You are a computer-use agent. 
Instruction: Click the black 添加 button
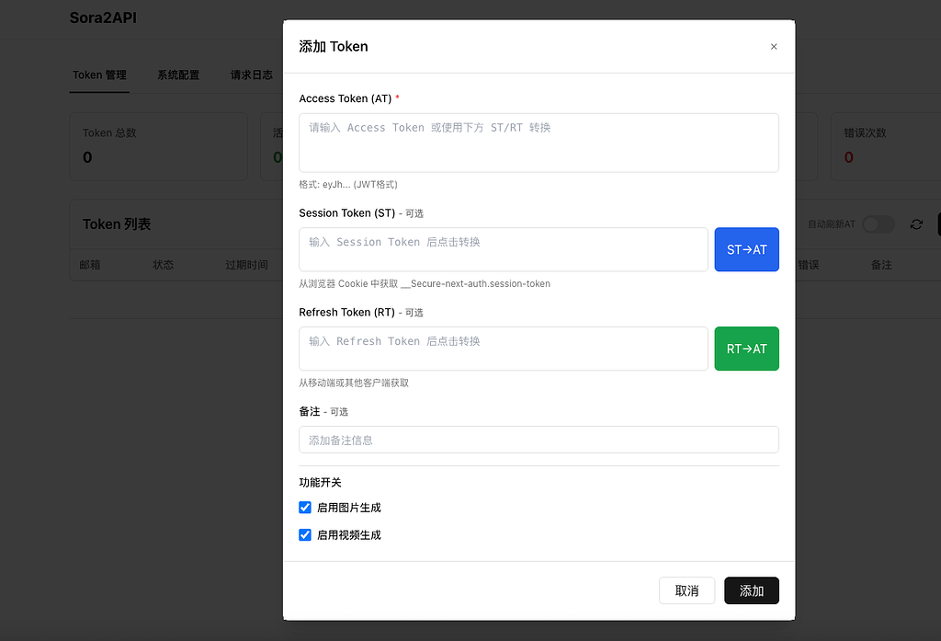(752, 590)
